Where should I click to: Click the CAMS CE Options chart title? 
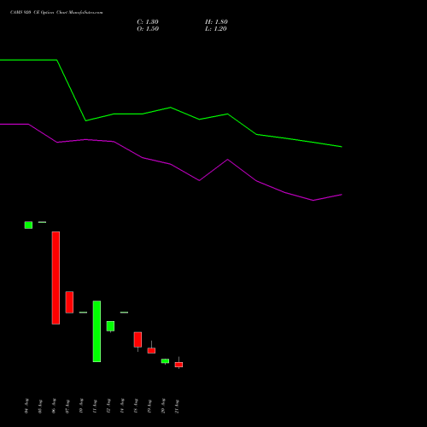(56, 12)
